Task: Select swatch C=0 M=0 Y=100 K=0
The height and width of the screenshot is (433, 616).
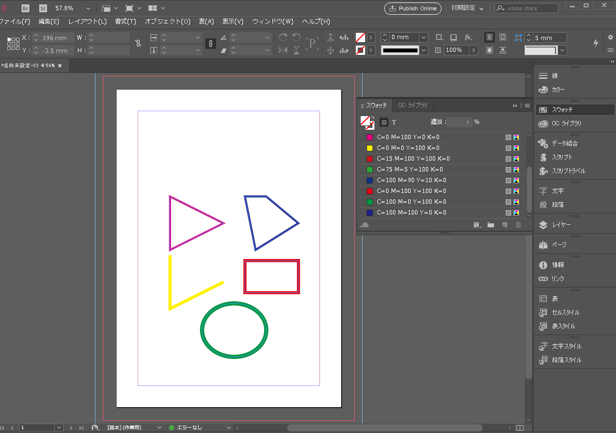Action: pos(442,148)
